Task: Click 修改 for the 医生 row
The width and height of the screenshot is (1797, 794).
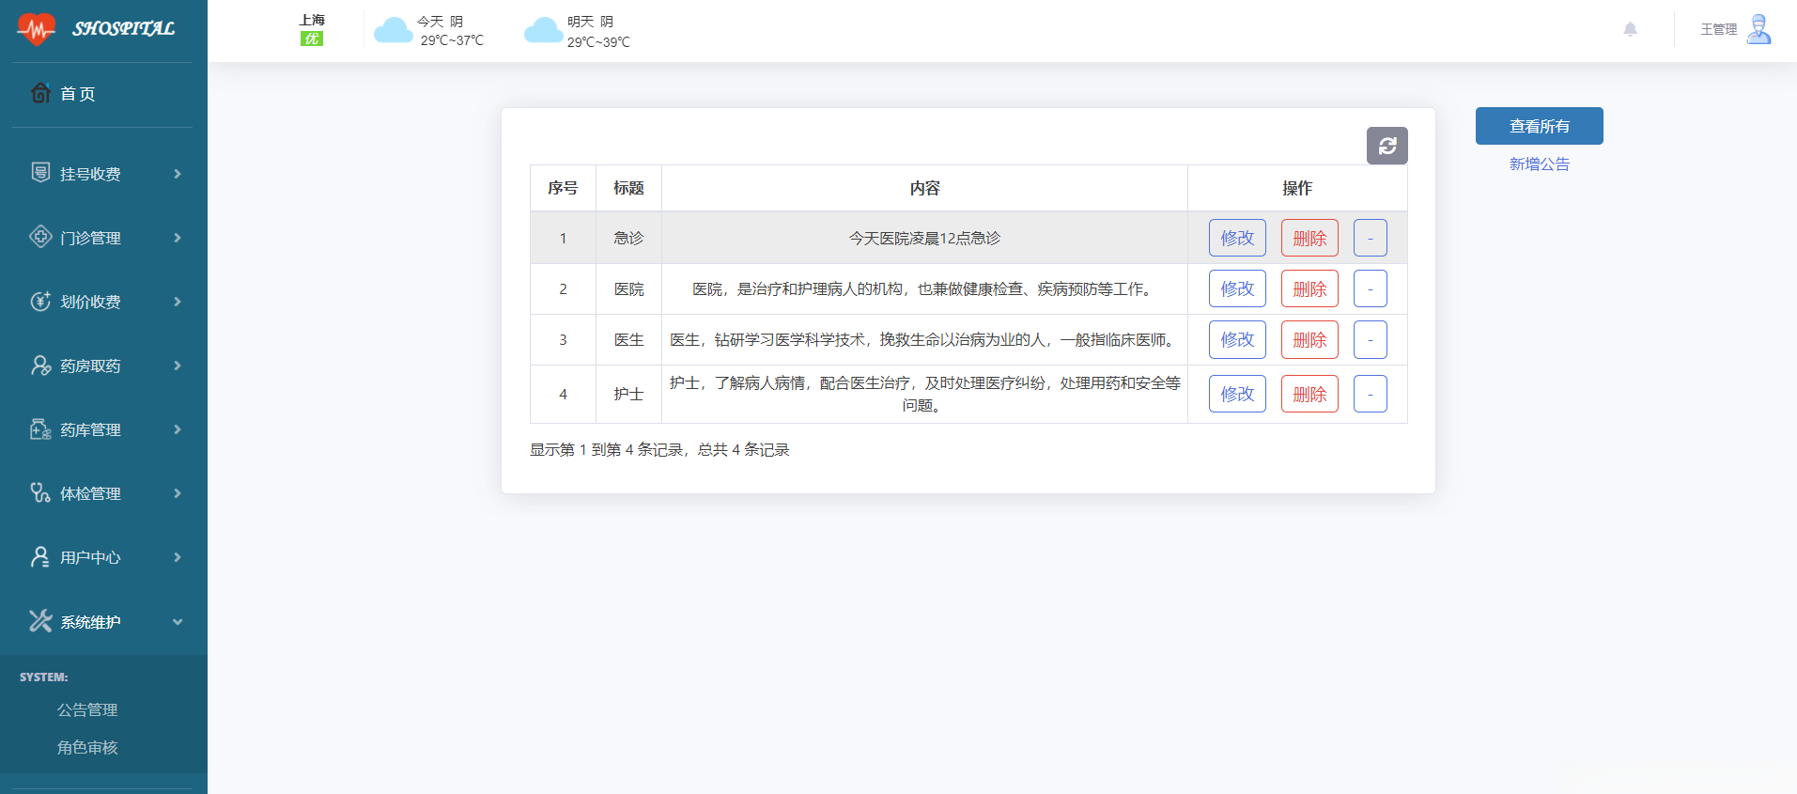Action: (1237, 339)
